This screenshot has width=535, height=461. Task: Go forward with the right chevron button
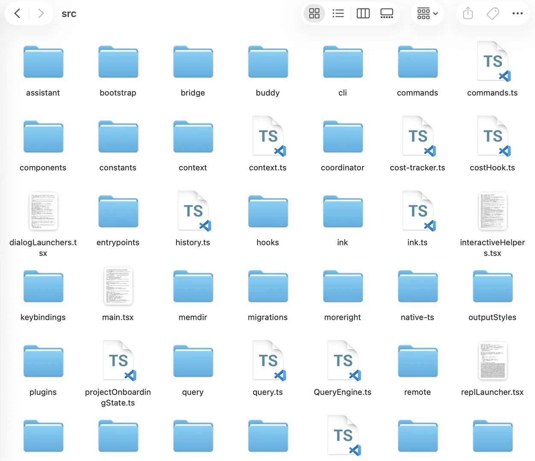coord(41,14)
